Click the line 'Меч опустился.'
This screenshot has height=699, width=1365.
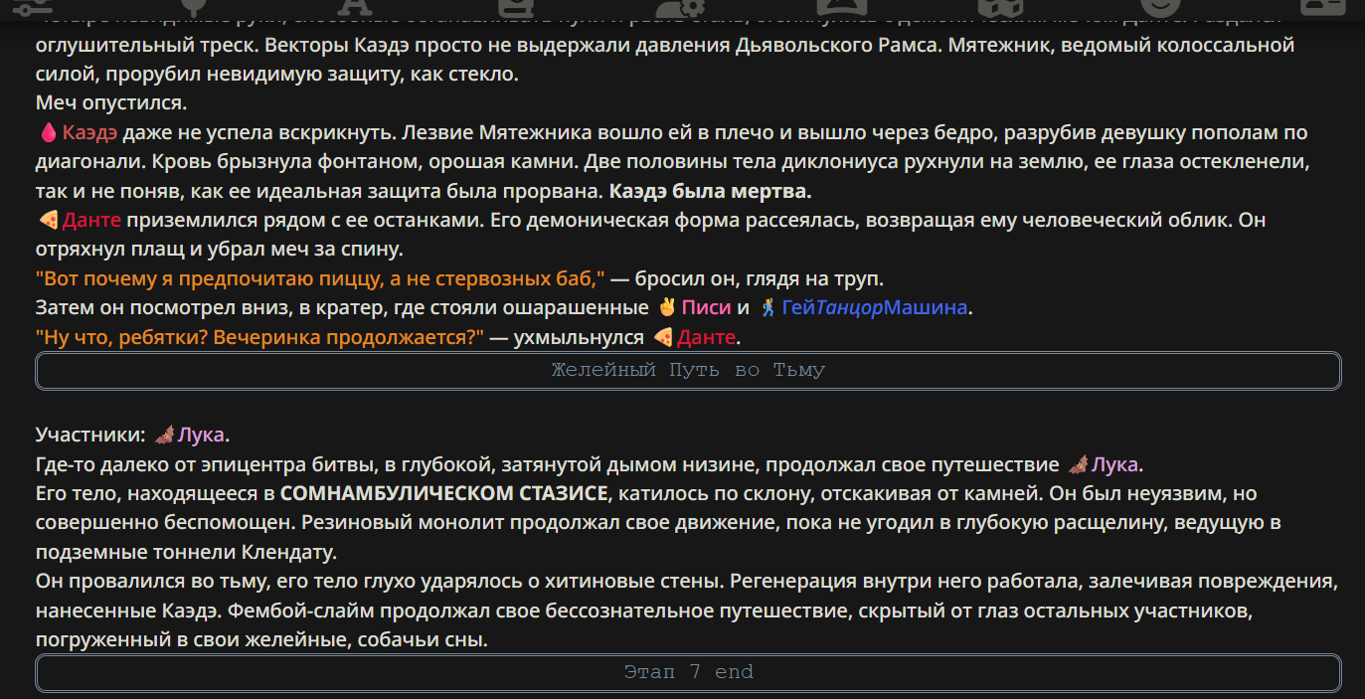[110, 103]
